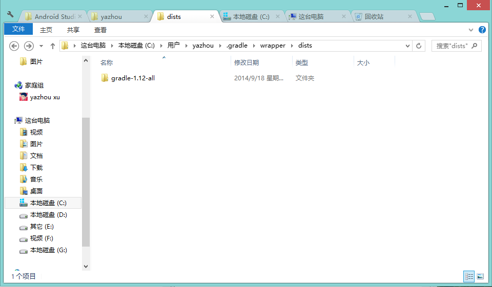Expand the arrow after .gradle in path
This screenshot has width=492, height=287.
tap(254, 46)
